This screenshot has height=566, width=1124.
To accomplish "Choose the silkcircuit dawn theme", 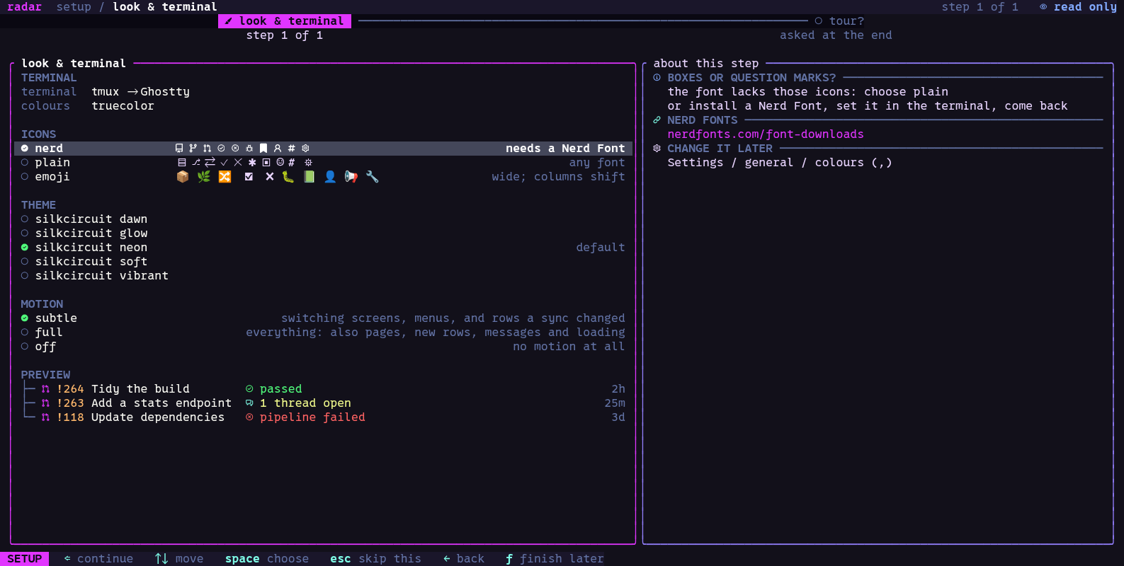I will coord(323,219).
